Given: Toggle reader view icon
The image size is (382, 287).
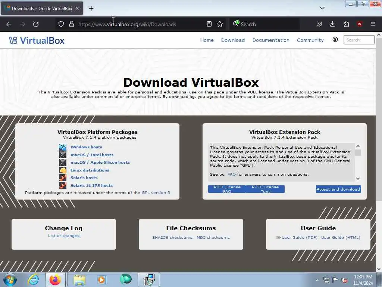Looking at the screenshot, I should (209, 24).
